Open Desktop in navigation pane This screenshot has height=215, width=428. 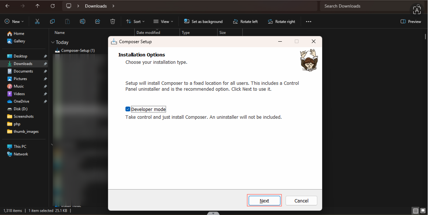tap(20, 56)
